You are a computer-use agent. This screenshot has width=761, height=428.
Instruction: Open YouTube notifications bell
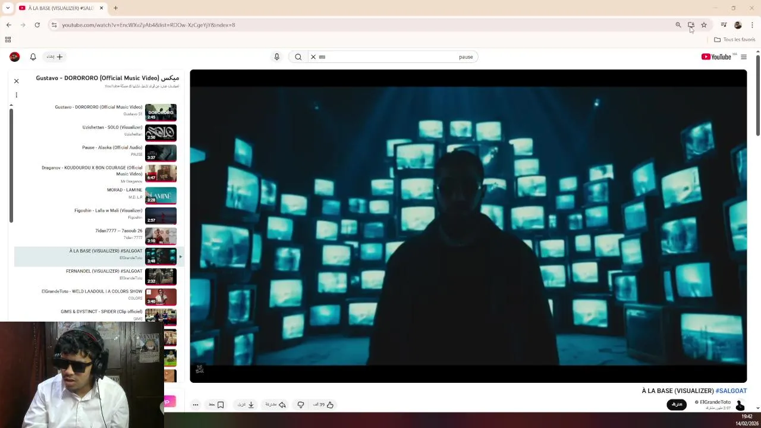tap(33, 56)
